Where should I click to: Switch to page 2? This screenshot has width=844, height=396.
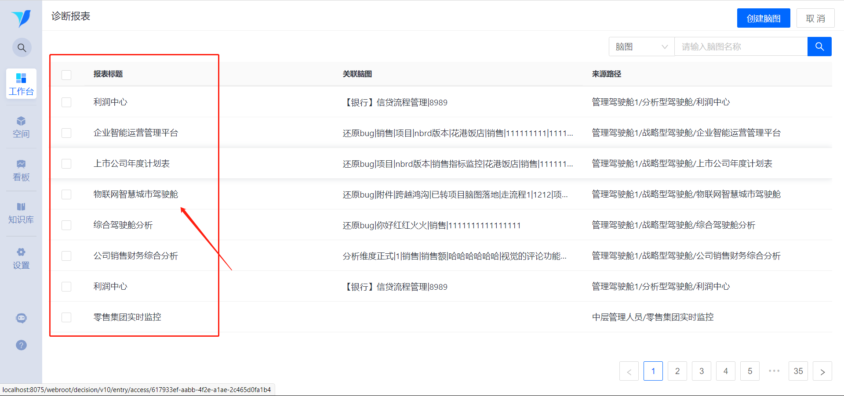tap(677, 371)
